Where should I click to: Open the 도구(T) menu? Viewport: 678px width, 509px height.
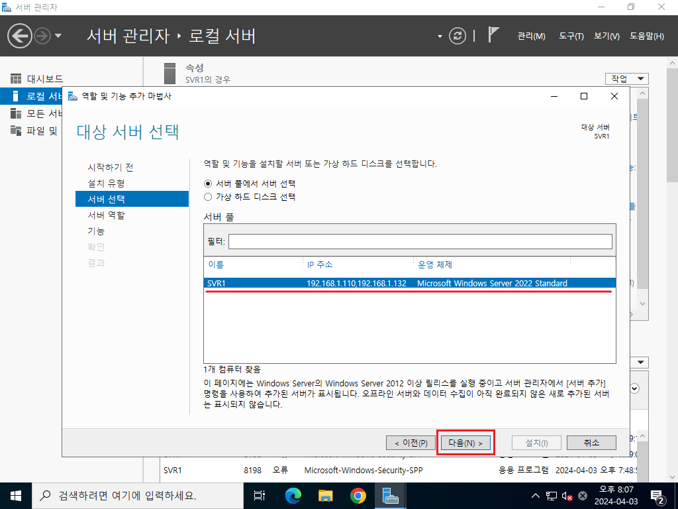571,36
